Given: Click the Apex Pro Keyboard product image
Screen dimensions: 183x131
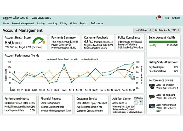Looking at the screenshot, I should 152,96.
